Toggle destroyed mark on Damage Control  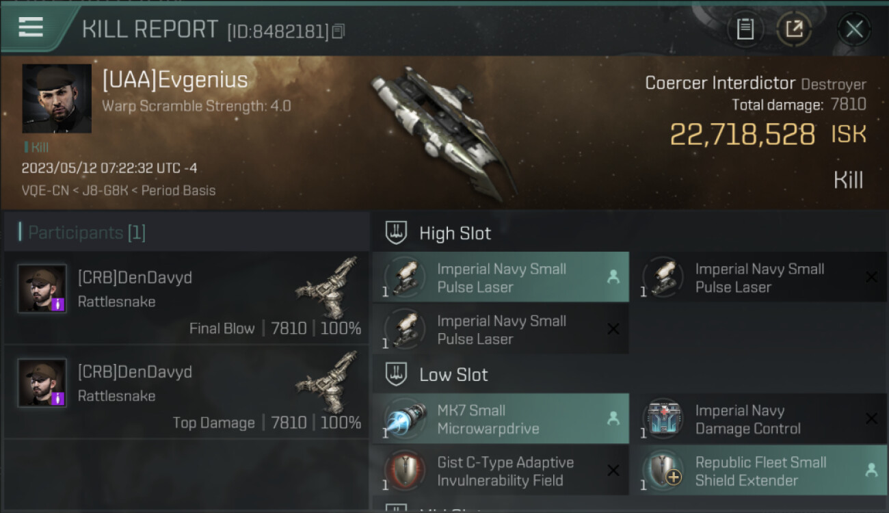871,419
